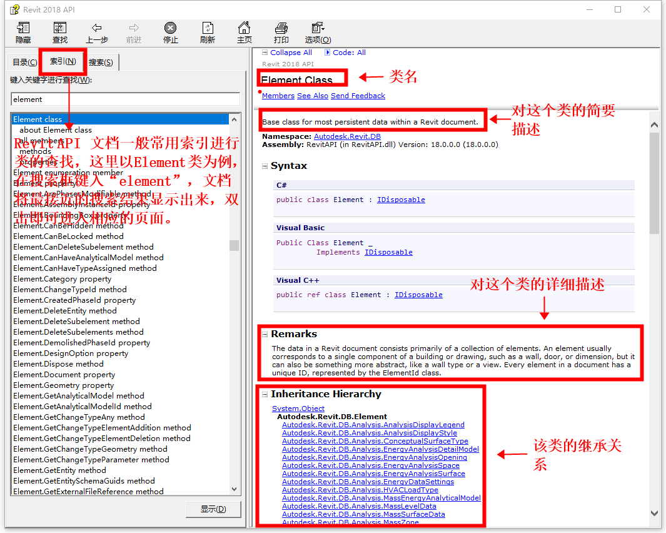Open the See Also link
Viewport: 666px width, 533px height.
point(313,96)
